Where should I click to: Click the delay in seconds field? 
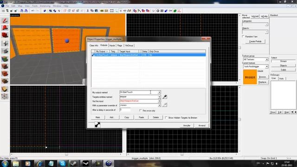(125, 110)
